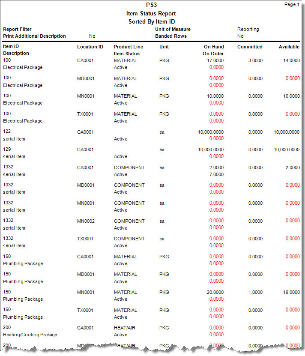Click the 19.0000 available value

tap(291, 292)
